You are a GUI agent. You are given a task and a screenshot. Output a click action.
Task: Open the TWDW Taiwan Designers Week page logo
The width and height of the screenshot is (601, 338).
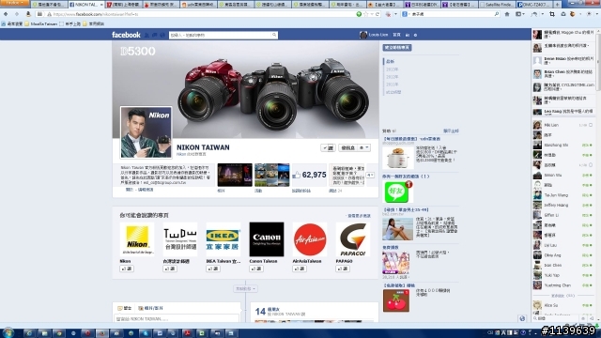180,239
